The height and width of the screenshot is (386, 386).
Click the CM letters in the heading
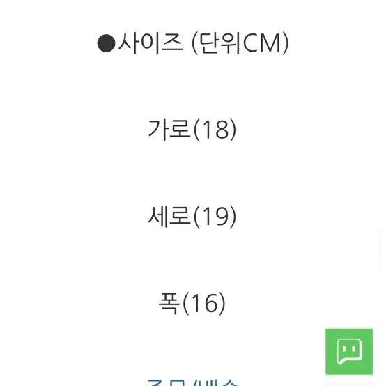coord(262,43)
